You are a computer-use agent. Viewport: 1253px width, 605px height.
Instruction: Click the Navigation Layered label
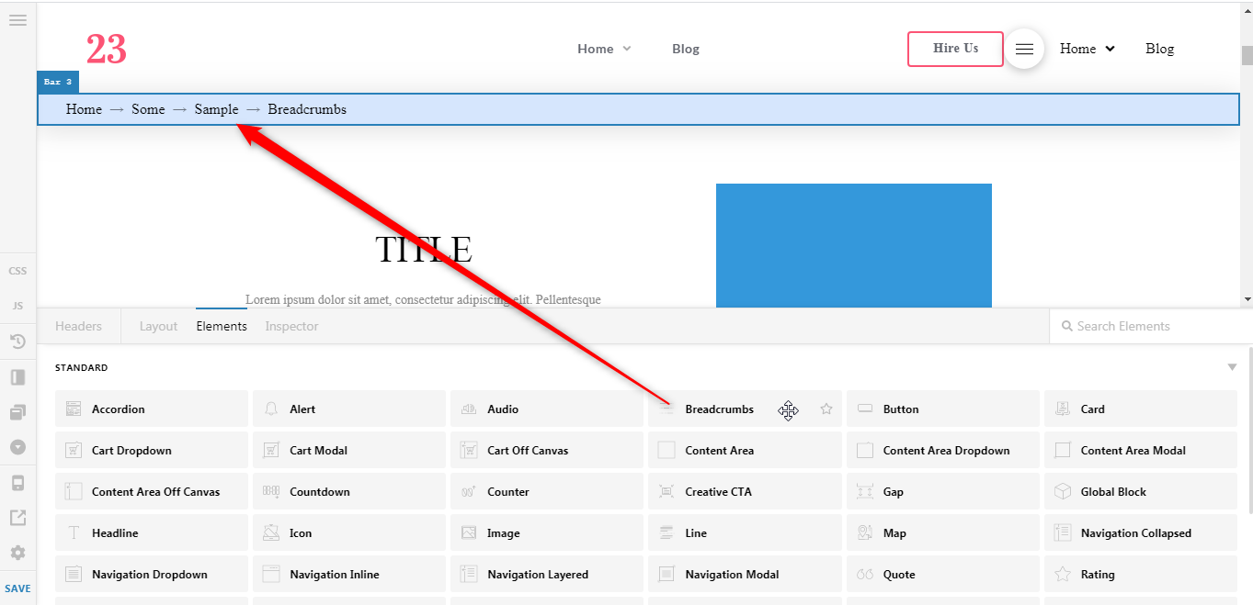(x=538, y=575)
